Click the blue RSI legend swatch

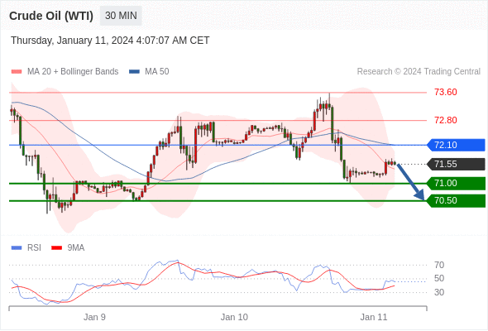[17, 248]
